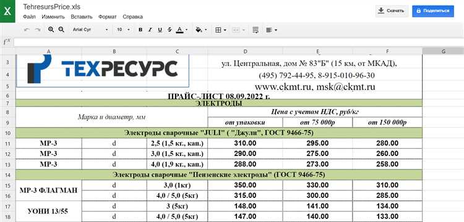Screen dimensions: 464x222
Task: Click the file name TehresursPrice.xls
Action: click(x=51, y=7)
